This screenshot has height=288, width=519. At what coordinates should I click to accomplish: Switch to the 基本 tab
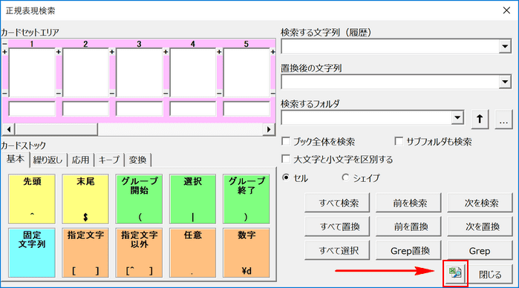click(16, 160)
